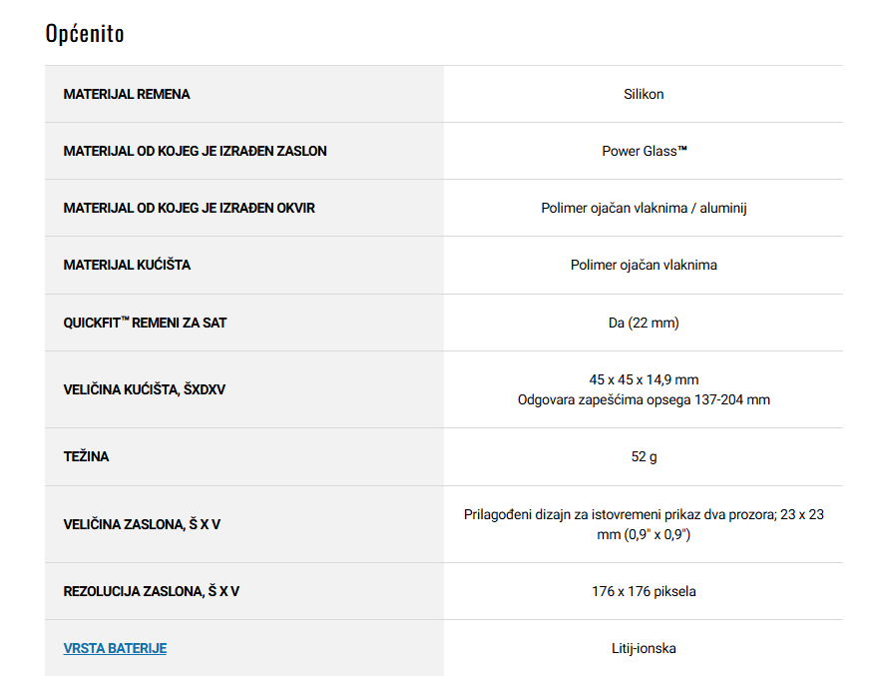Click the Silikon value cell
The image size is (873, 676).
click(644, 94)
